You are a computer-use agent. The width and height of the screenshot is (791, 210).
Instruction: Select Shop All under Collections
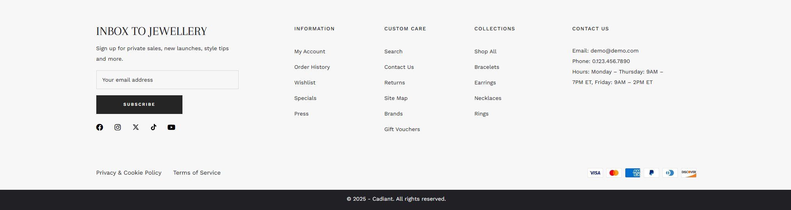coord(485,51)
